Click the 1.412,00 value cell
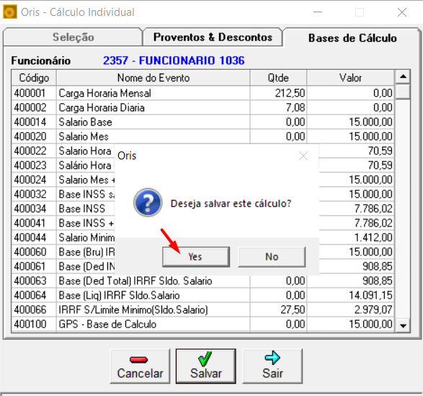Viewport: 423px width, 396px height. [356, 237]
